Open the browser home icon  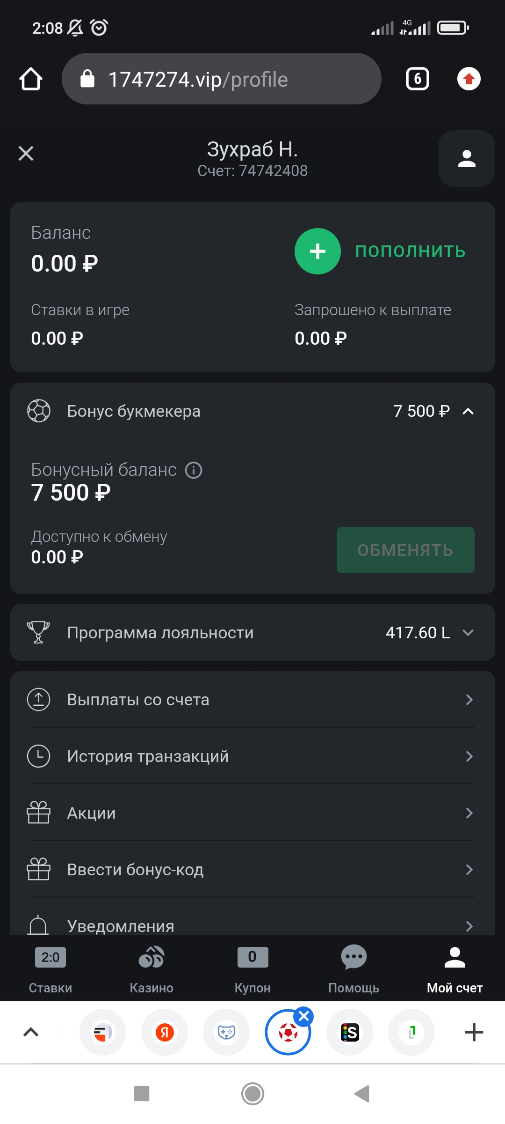[x=31, y=79]
